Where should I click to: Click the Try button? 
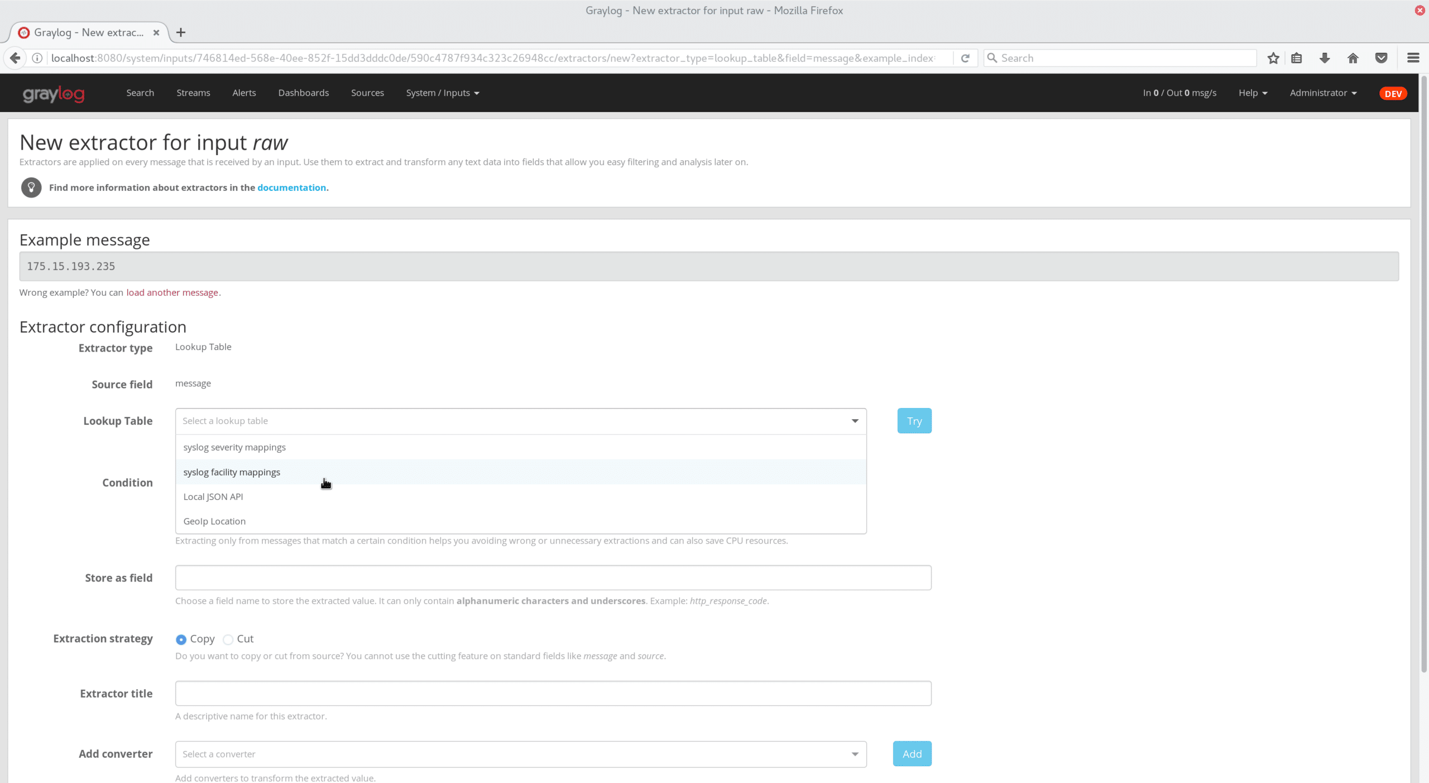[x=914, y=421]
